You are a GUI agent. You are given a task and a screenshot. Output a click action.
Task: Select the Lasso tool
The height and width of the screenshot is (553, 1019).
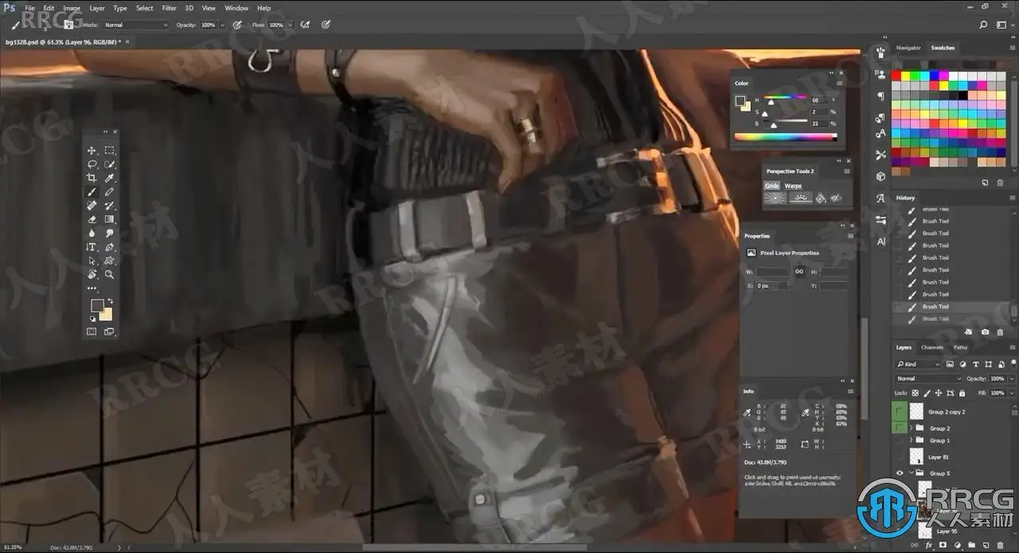pos(92,164)
